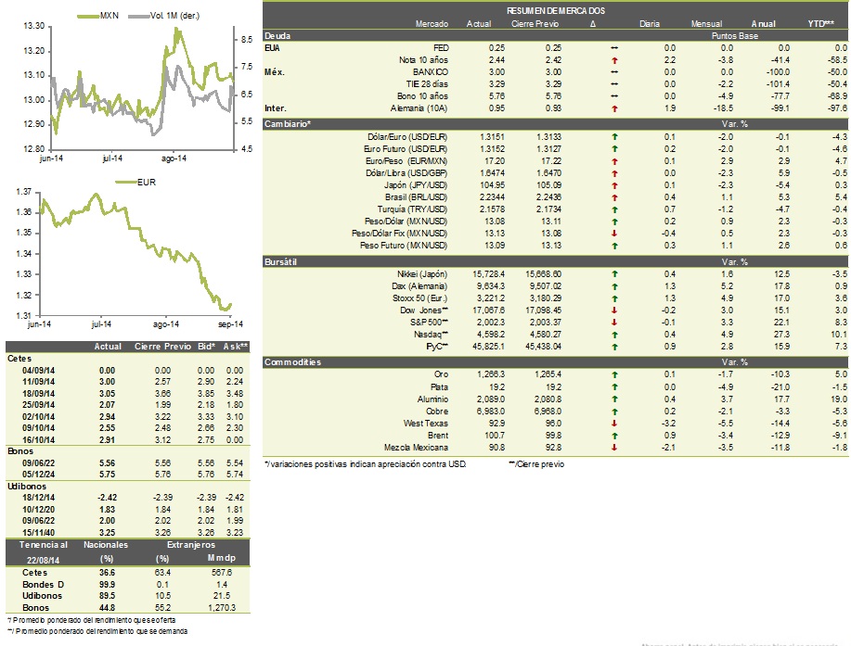Select the Commodities section header
Viewport: 851px width, 646px height.
(556, 362)
